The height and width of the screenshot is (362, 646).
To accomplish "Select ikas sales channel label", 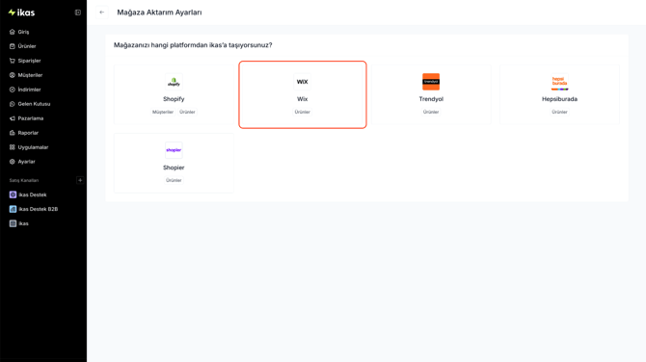I will pyautogui.click(x=23, y=223).
